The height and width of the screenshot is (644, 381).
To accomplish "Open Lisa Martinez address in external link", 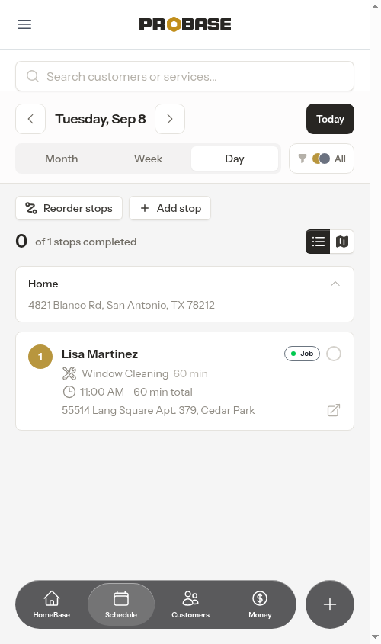I will coord(334,410).
